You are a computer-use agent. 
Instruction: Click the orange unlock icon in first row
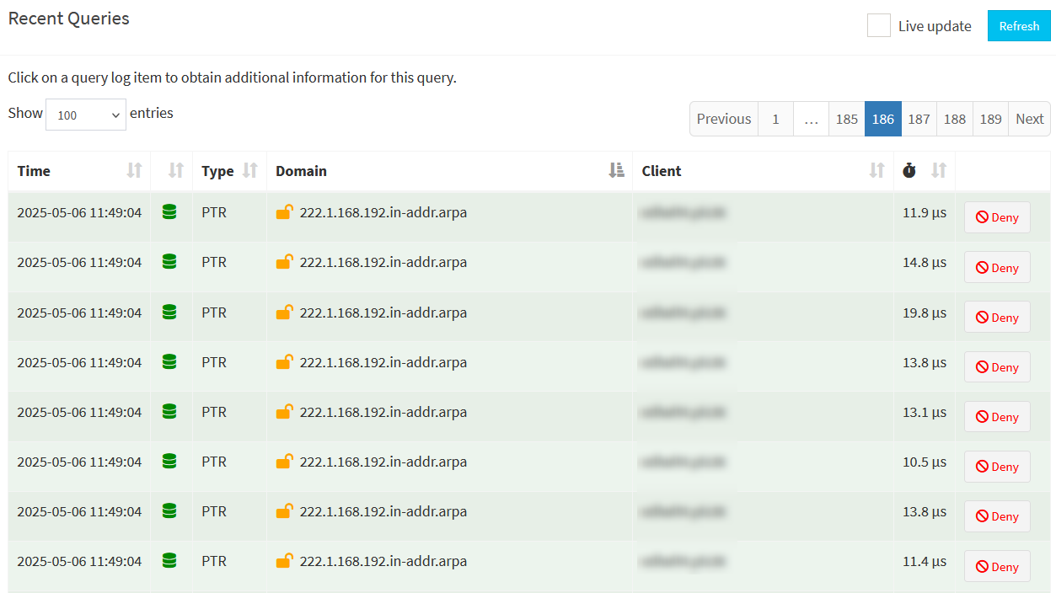point(285,212)
